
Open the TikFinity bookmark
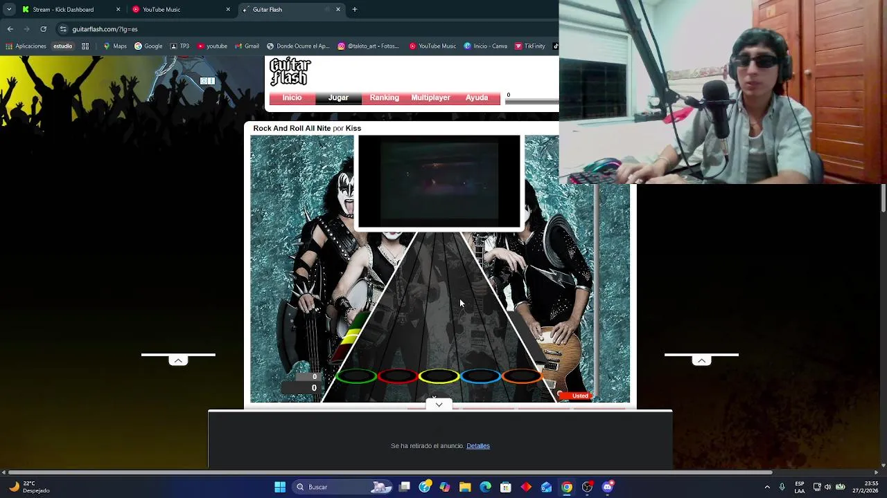tap(529, 46)
